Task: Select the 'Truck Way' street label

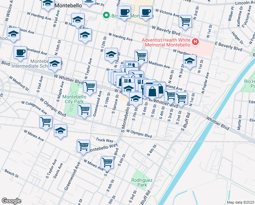Action: coord(105,140)
